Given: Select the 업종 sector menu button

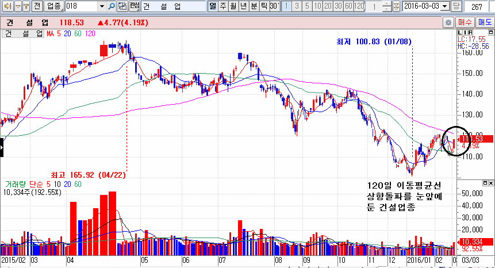Looking at the screenshot, I should point(53,6).
